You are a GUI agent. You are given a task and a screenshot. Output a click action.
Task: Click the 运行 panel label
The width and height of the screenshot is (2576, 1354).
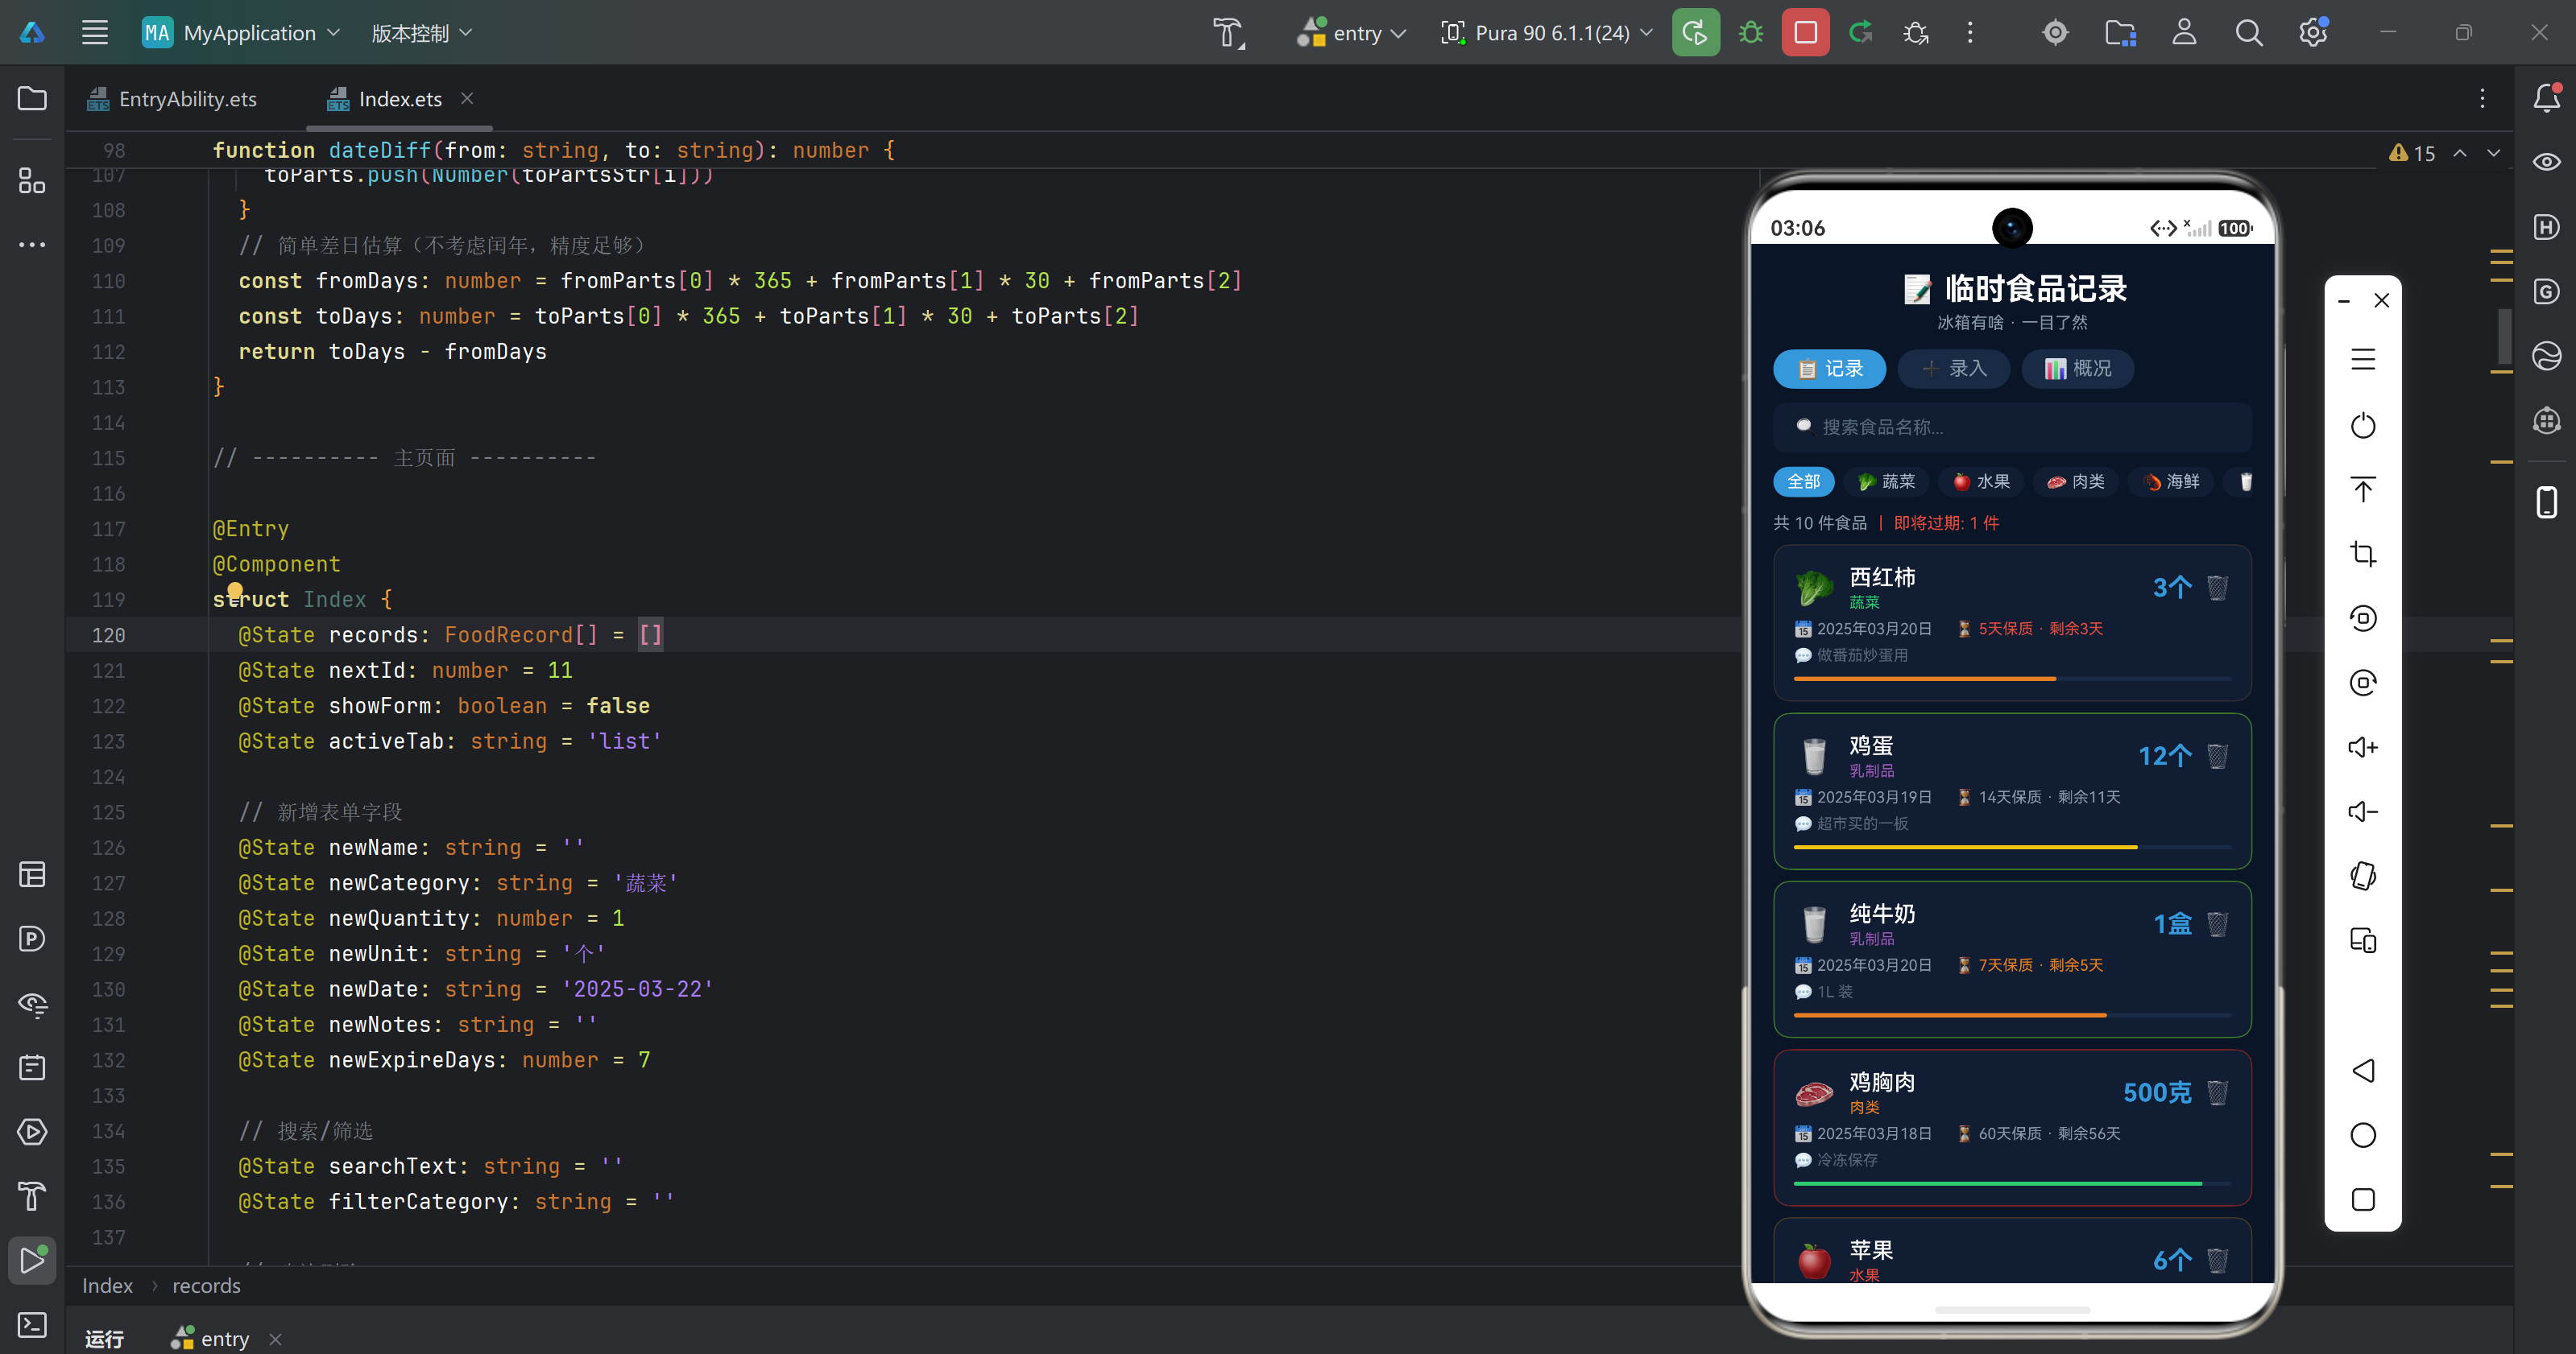(x=104, y=1338)
